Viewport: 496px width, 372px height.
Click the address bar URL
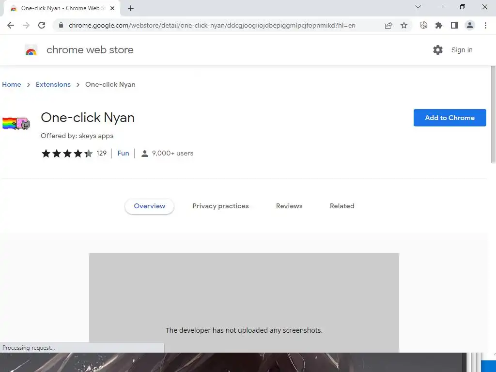pos(212,25)
